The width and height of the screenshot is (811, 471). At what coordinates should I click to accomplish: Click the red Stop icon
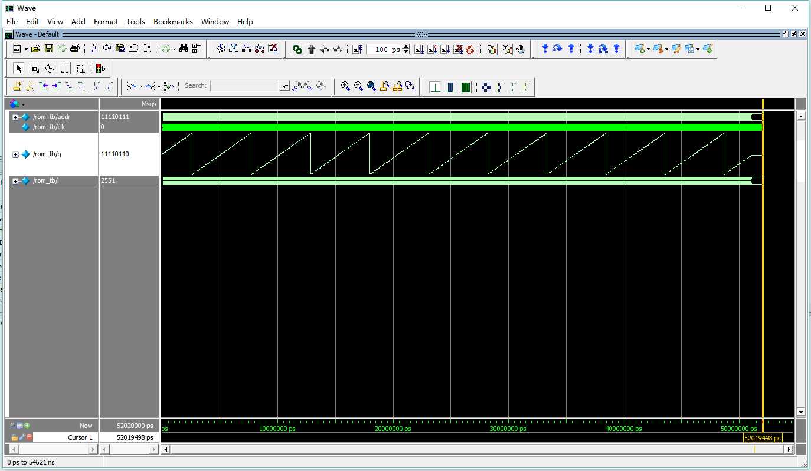tap(470, 50)
